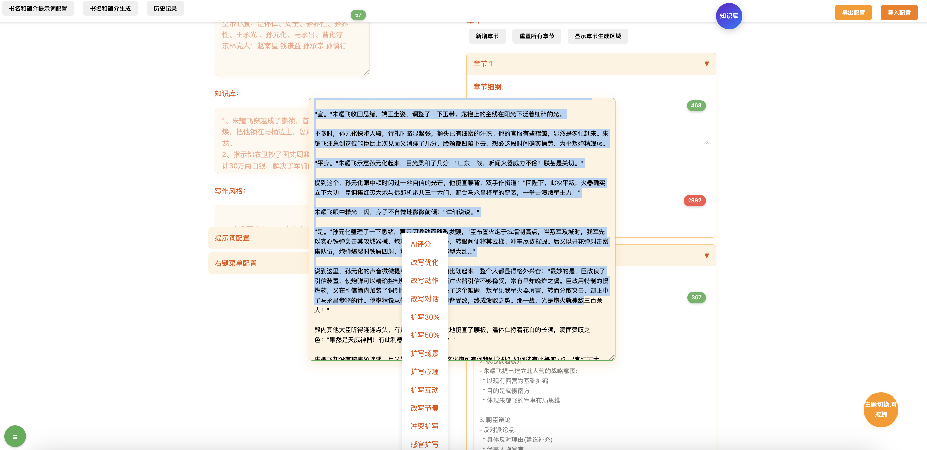Click 显示章节生成区域 button
The image size is (927, 450).
(x=598, y=36)
